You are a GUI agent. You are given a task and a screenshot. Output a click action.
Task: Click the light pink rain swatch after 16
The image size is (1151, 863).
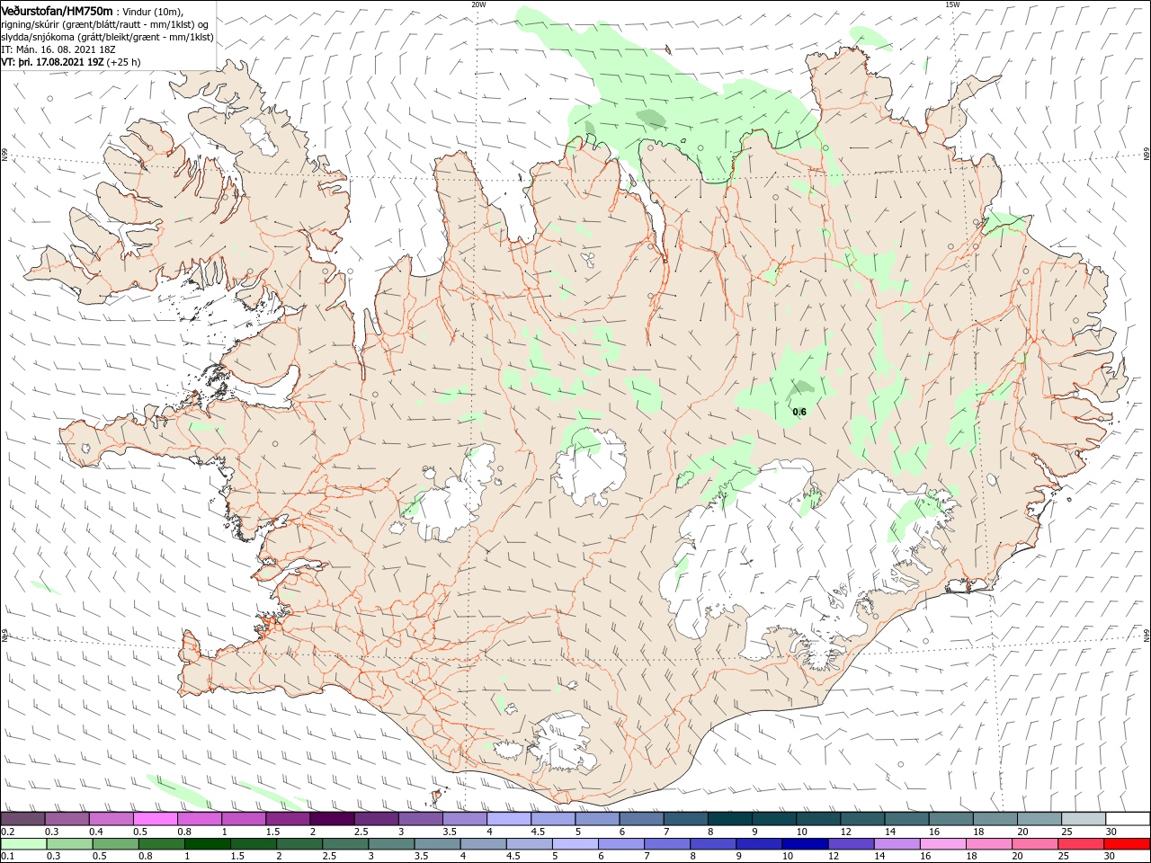942,844
